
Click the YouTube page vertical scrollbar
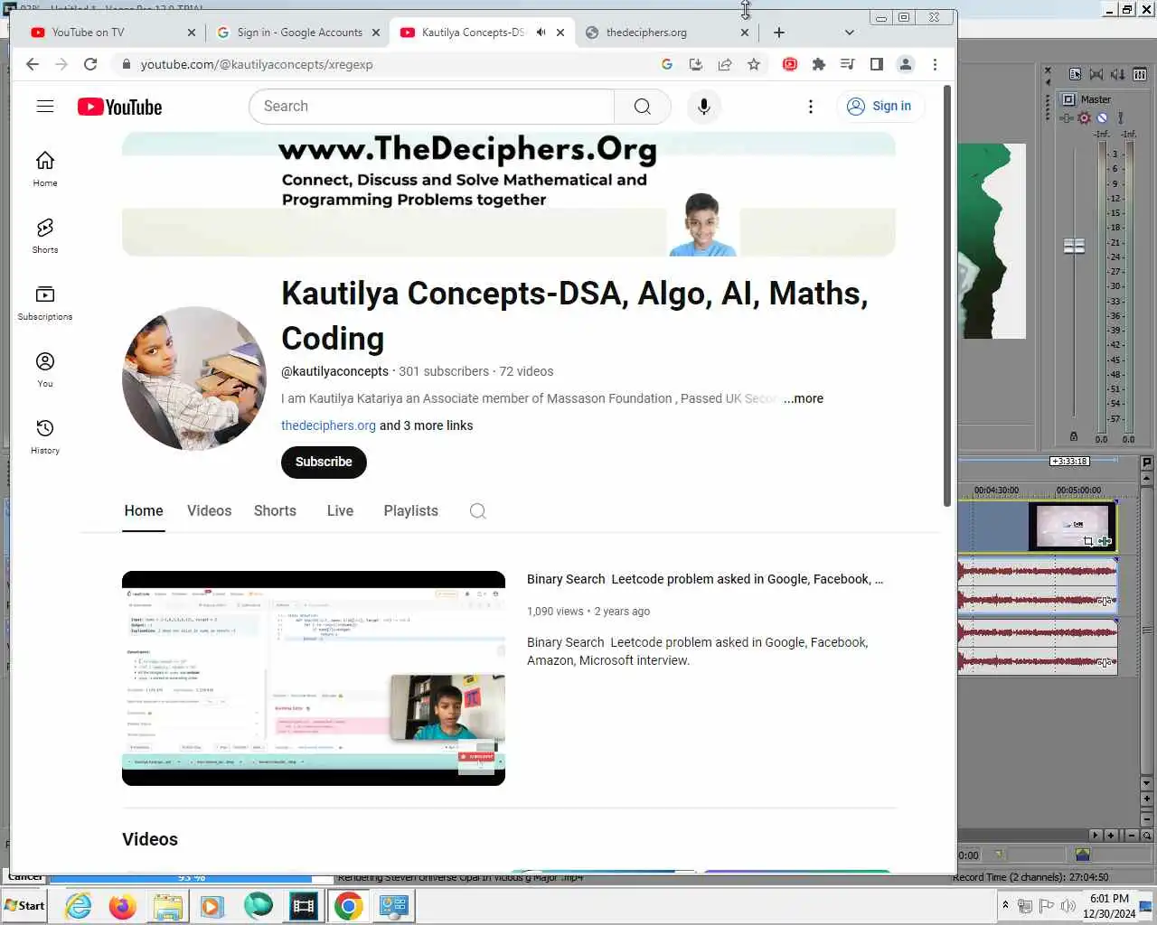pos(946,294)
